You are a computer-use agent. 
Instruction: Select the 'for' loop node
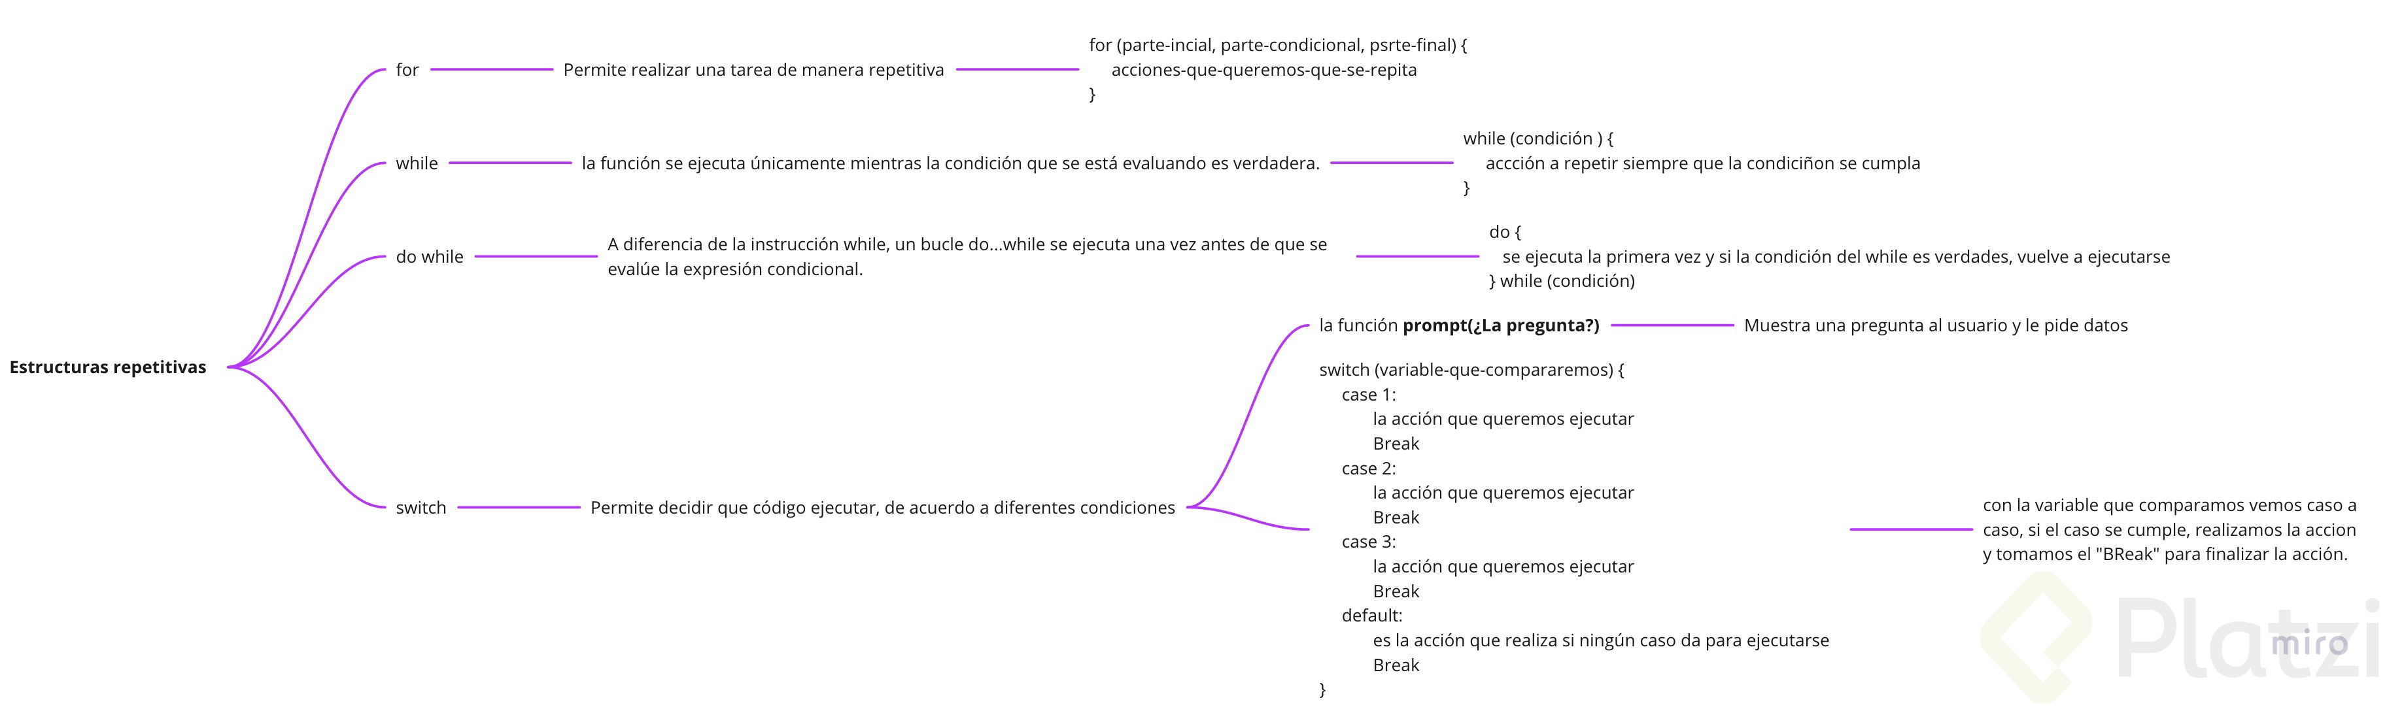pyautogui.click(x=399, y=63)
